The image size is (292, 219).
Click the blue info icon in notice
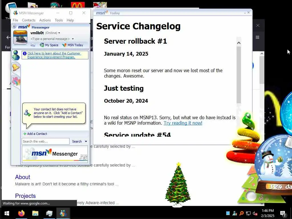tap(25, 53)
